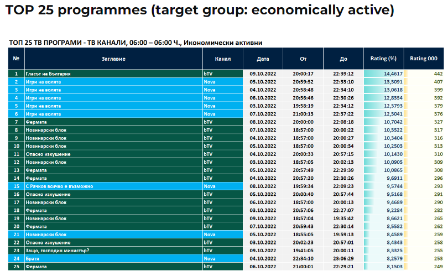Select the end time 23:06:29 cell

coord(343,258)
